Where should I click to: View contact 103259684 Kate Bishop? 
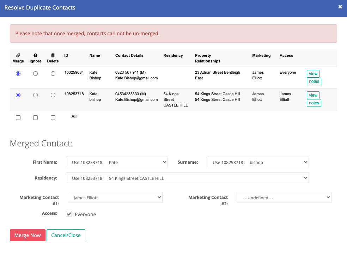click(x=313, y=73)
